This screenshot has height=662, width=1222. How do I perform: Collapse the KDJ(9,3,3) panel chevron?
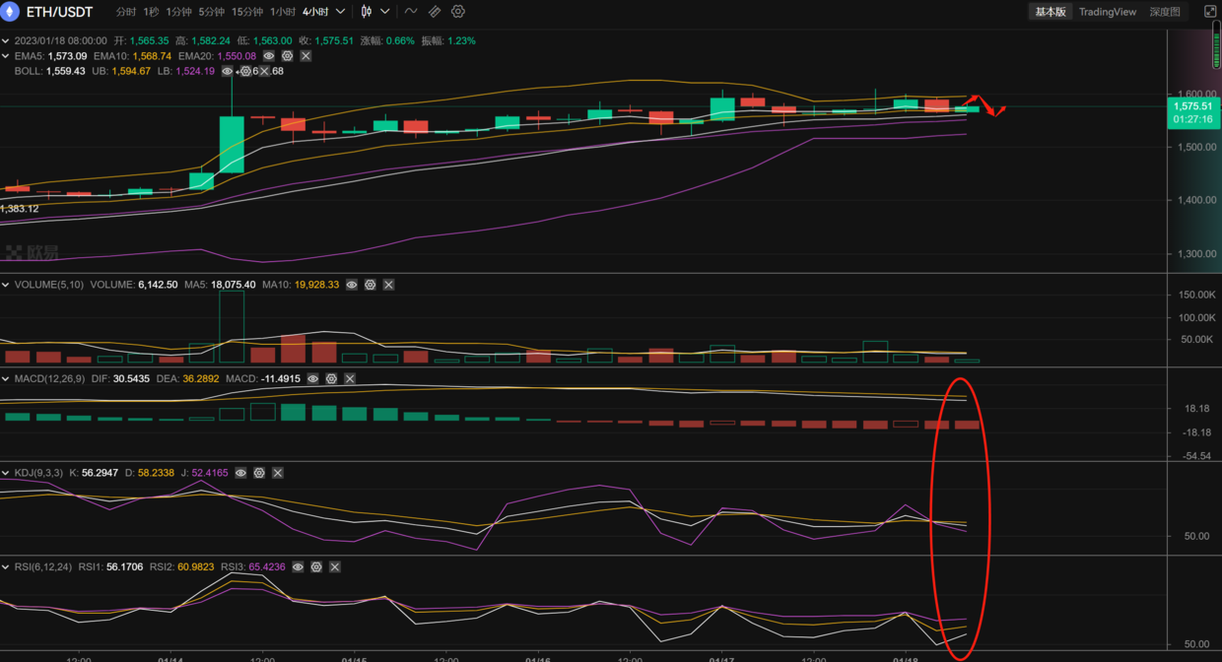pyautogui.click(x=6, y=473)
